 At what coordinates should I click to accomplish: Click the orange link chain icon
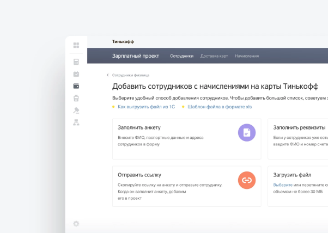coord(247,180)
